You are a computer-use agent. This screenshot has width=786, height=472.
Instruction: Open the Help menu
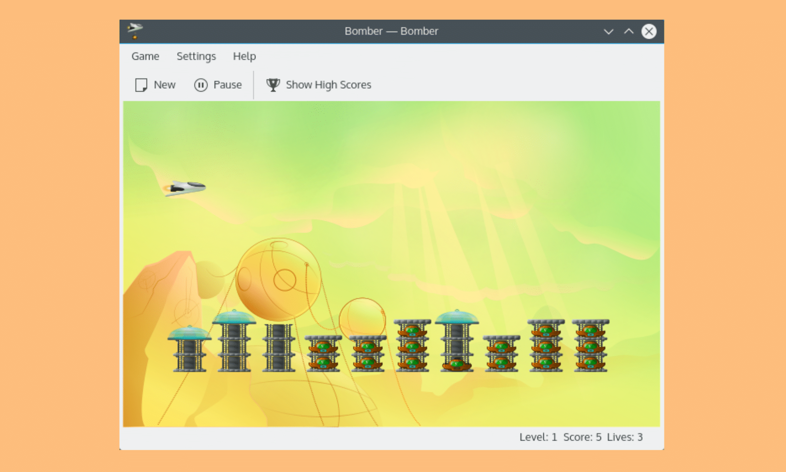coord(244,56)
